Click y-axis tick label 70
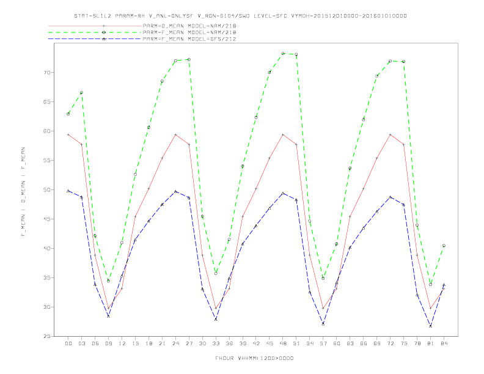 [x=47, y=73]
